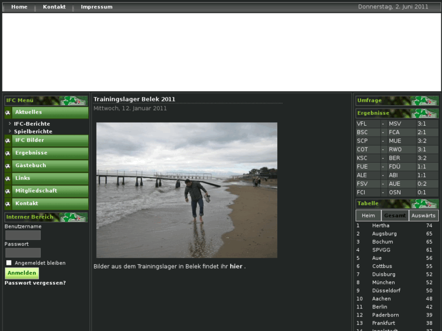Click the Passwort vergessen? link
Image resolution: width=442 pixels, height=331 pixels.
35,283
